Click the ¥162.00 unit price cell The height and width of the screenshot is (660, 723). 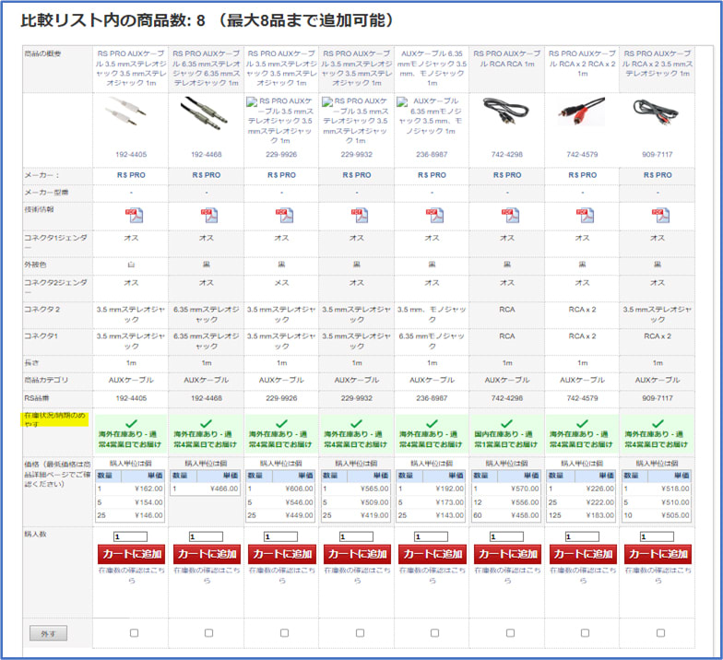(x=148, y=489)
